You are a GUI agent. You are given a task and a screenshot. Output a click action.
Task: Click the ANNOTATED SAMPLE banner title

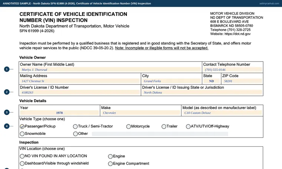click(x=77, y=3)
